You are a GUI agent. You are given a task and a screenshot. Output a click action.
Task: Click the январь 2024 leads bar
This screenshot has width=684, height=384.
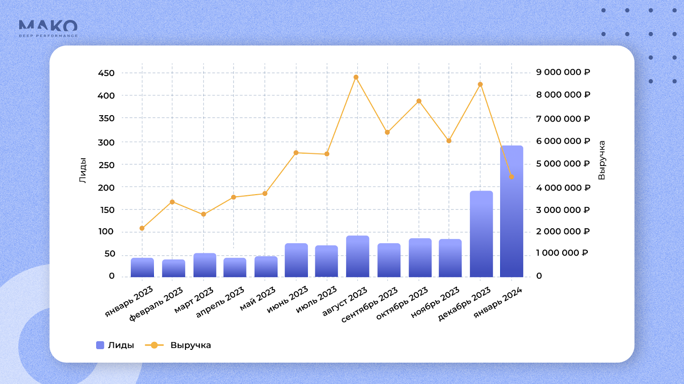point(512,211)
